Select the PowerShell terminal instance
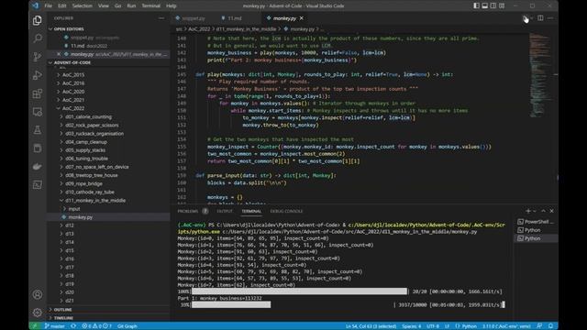 (536, 222)
